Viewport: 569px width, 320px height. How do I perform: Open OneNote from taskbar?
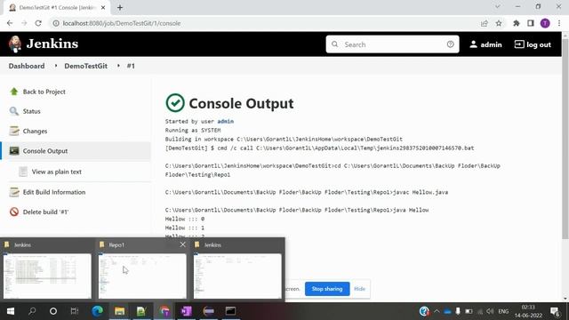186,311
